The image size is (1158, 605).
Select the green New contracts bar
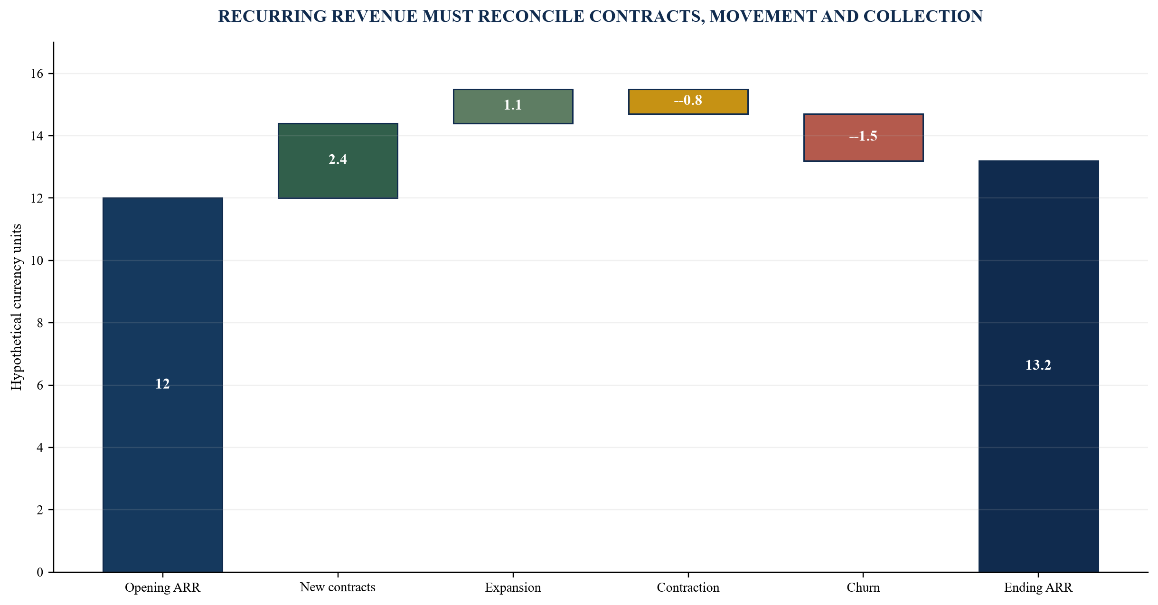coord(338,161)
